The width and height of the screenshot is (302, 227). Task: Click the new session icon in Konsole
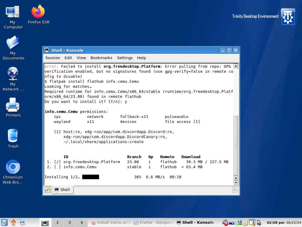tap(47, 190)
